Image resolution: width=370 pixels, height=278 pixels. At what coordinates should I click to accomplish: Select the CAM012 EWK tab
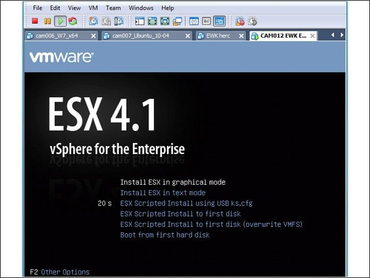click(284, 36)
